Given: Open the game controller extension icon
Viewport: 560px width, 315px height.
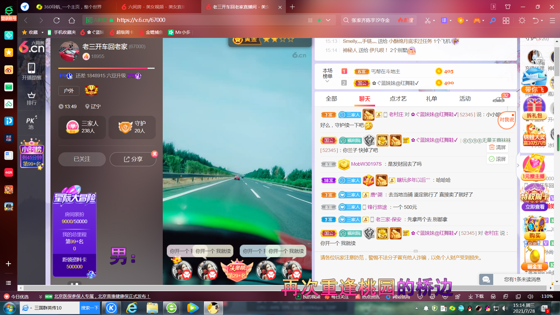Looking at the screenshot, I should 477,20.
